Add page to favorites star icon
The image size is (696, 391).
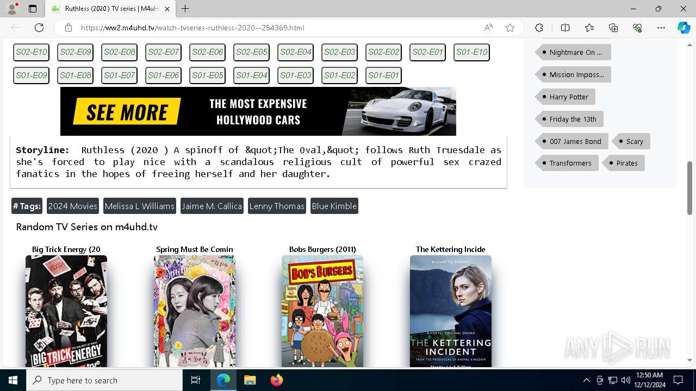coord(510,28)
